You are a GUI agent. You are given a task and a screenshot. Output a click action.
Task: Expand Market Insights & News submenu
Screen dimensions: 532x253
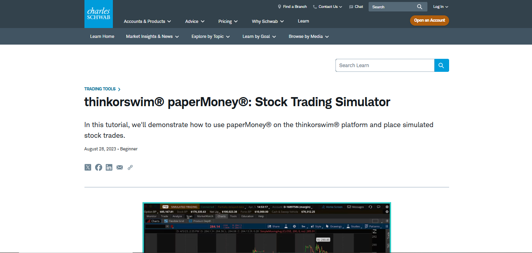(152, 36)
